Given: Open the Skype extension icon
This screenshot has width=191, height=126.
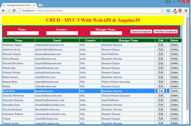Looking at the screenshot, I should (x=168, y=11).
